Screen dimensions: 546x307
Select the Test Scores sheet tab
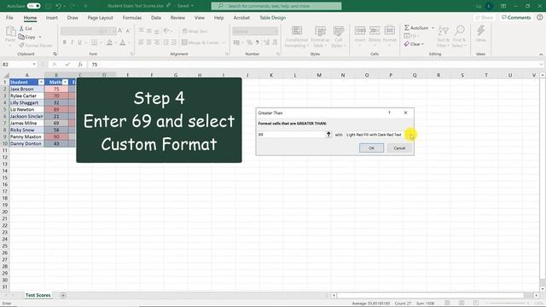(x=38, y=295)
